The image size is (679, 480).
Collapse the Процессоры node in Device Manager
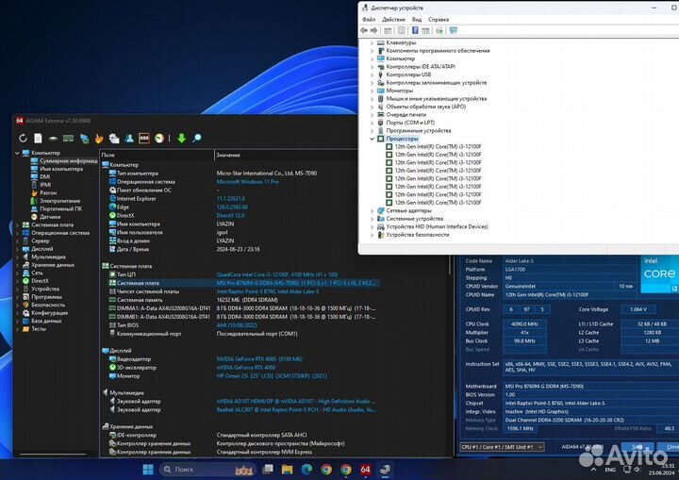[372, 139]
